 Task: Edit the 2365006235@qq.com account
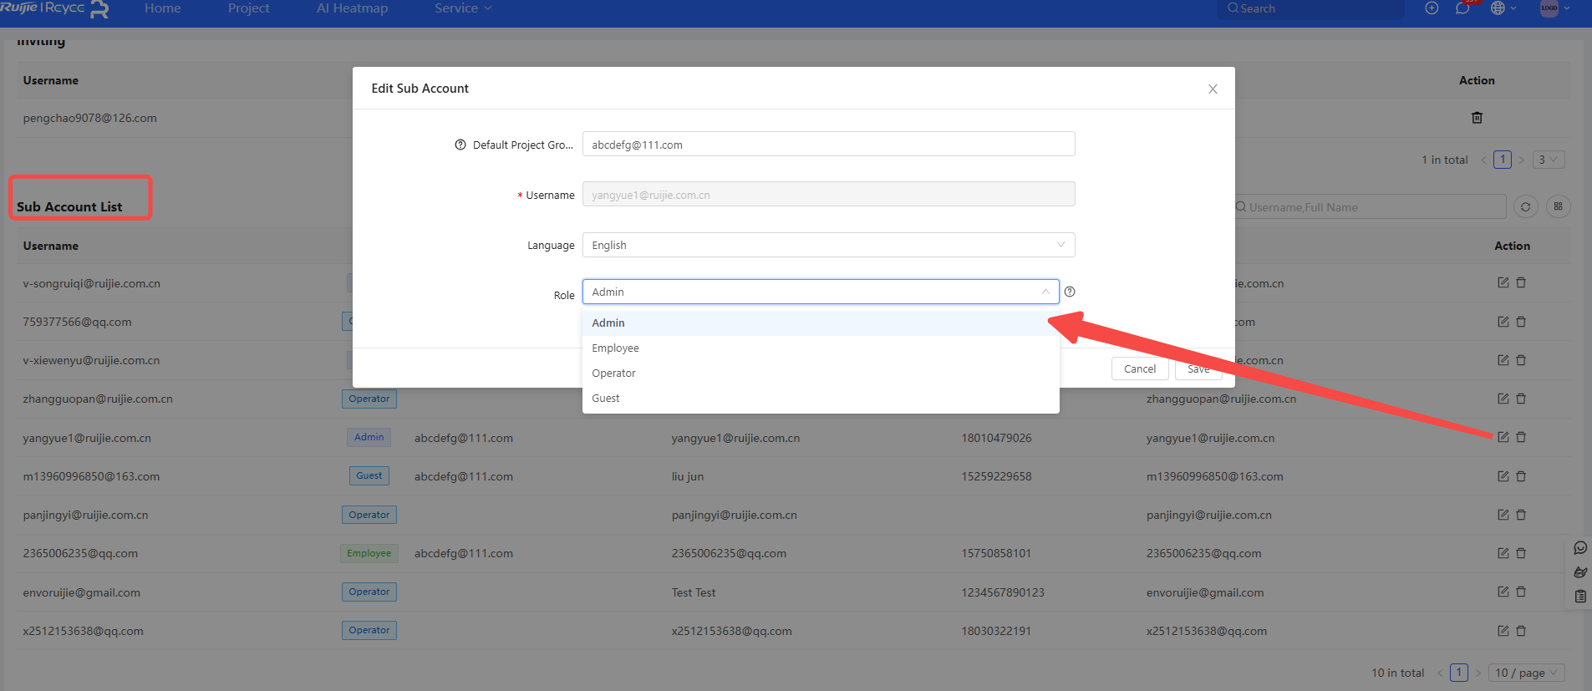click(x=1503, y=553)
